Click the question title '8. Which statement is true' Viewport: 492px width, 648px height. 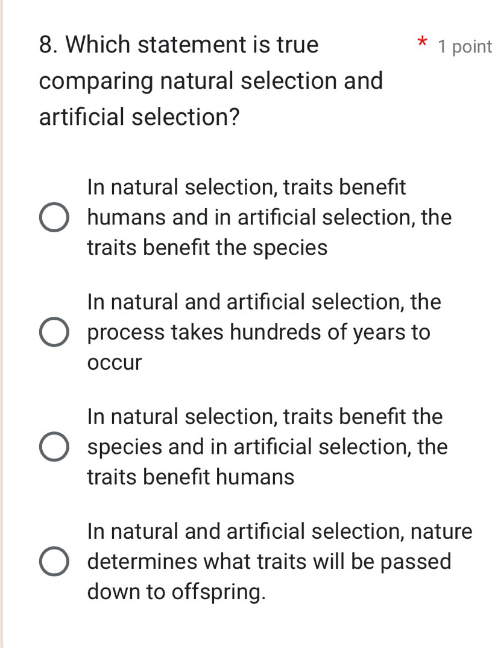(x=178, y=45)
